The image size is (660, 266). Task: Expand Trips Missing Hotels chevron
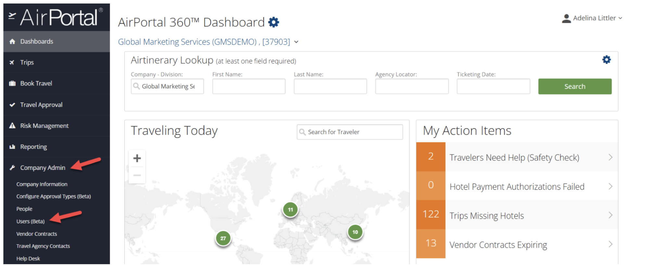tap(610, 215)
